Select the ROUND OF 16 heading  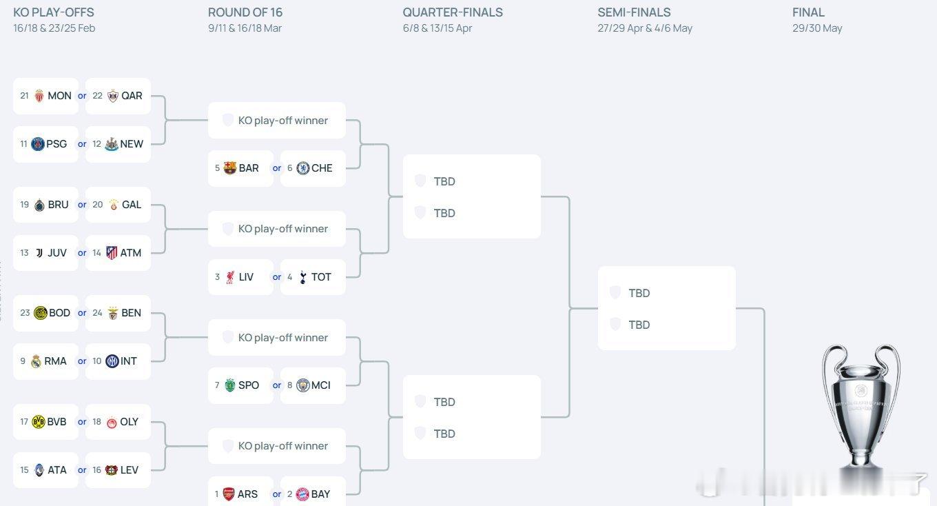[245, 12]
